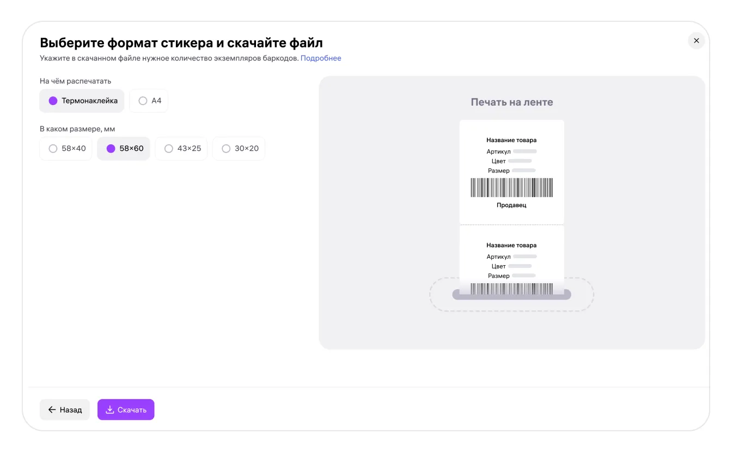Select the 58×40 size option

(66, 149)
